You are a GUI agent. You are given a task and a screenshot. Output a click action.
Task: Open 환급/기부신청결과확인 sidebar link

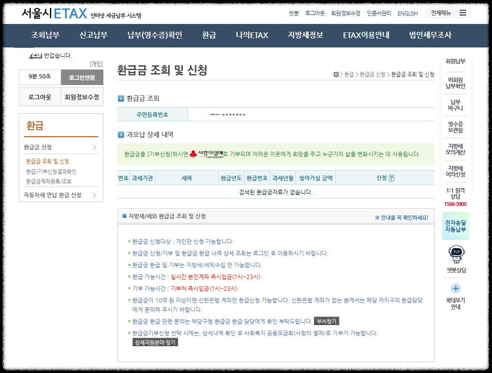tap(51, 171)
